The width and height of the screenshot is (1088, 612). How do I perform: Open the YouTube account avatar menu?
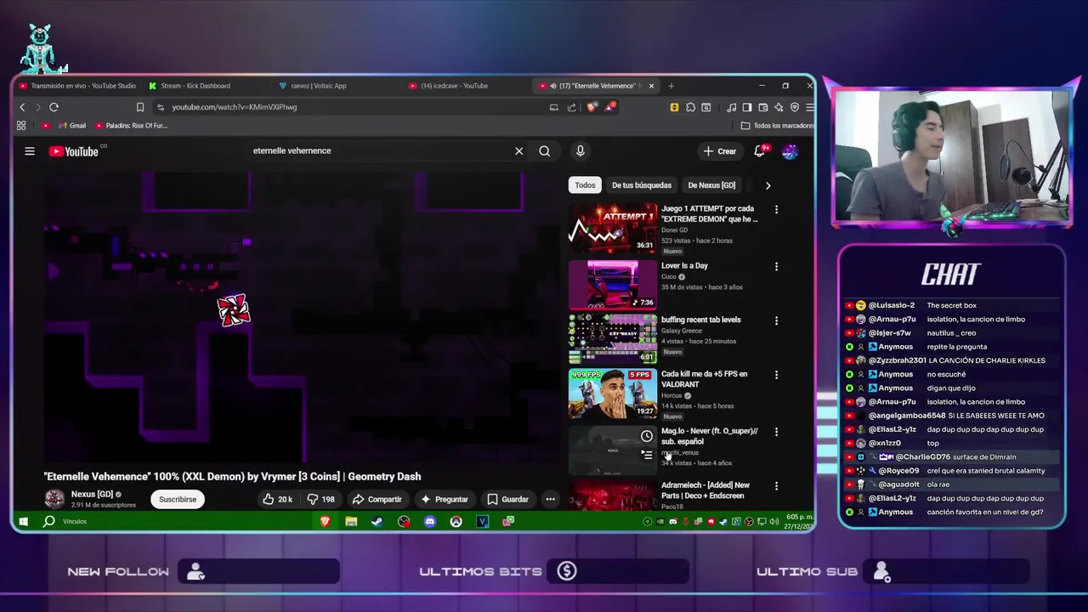tap(790, 151)
